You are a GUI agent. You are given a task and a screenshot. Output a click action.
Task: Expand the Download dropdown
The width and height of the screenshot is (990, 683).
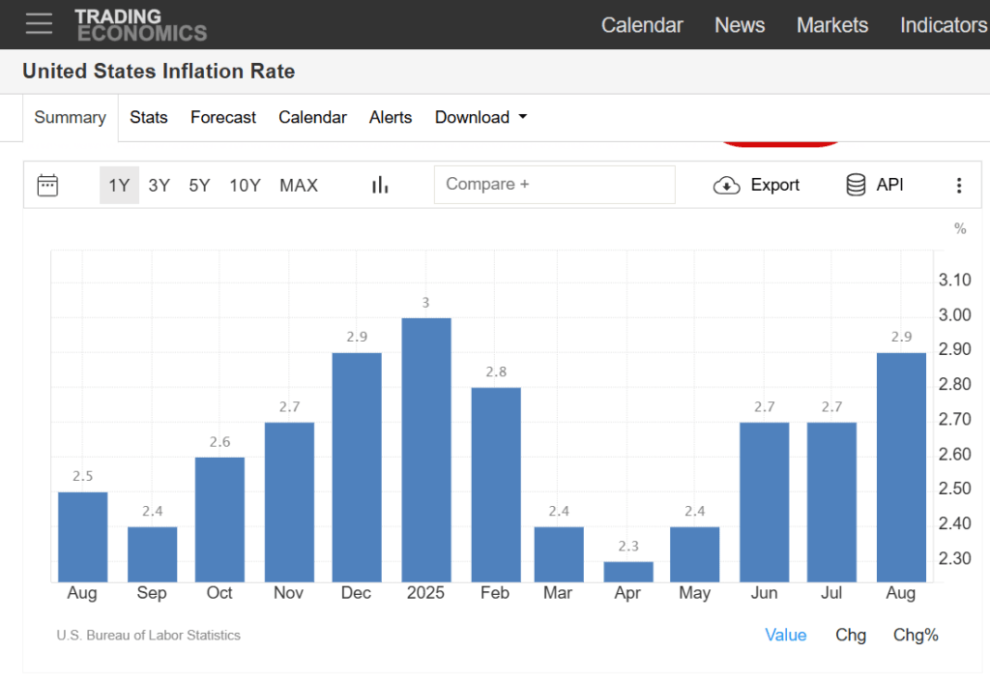click(x=480, y=117)
